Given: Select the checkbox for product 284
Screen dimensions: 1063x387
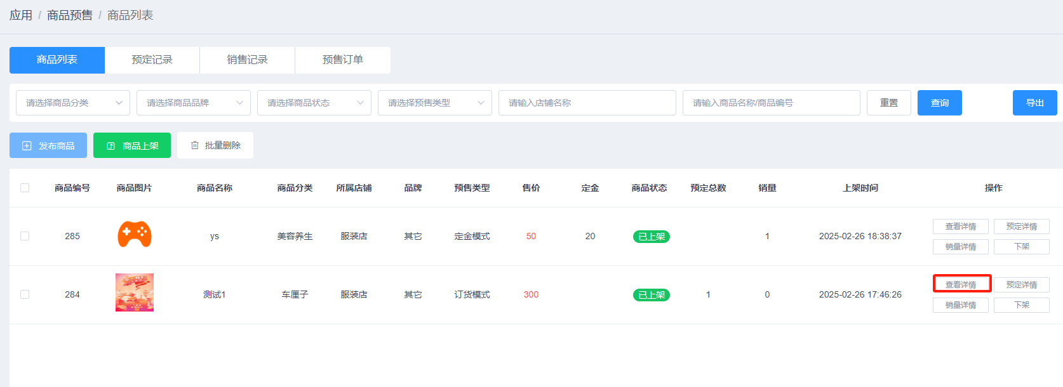Looking at the screenshot, I should coord(25,294).
